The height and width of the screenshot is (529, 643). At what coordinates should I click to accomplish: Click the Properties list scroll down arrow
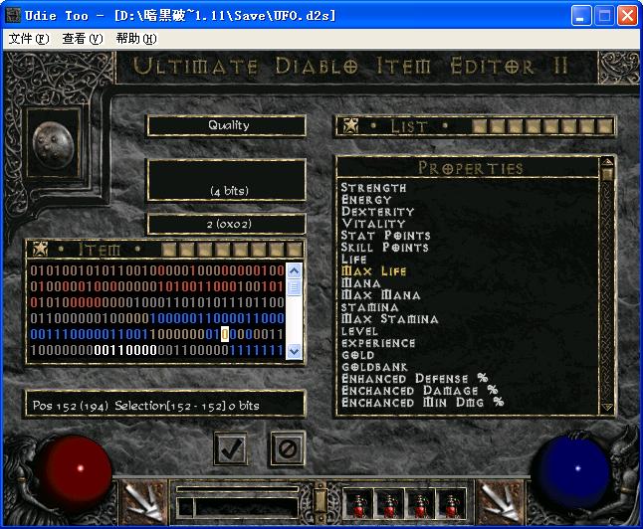pos(607,407)
